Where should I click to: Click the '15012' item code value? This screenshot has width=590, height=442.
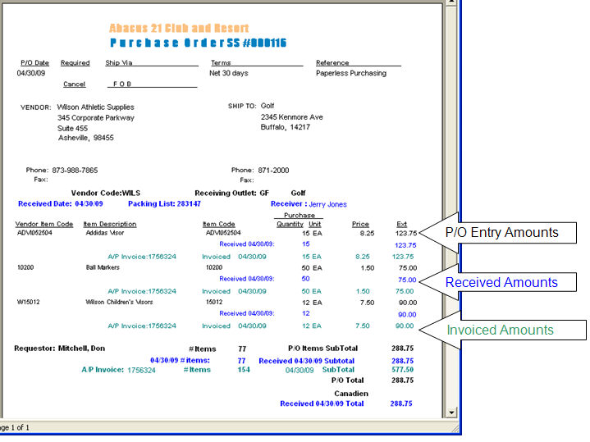click(x=214, y=302)
